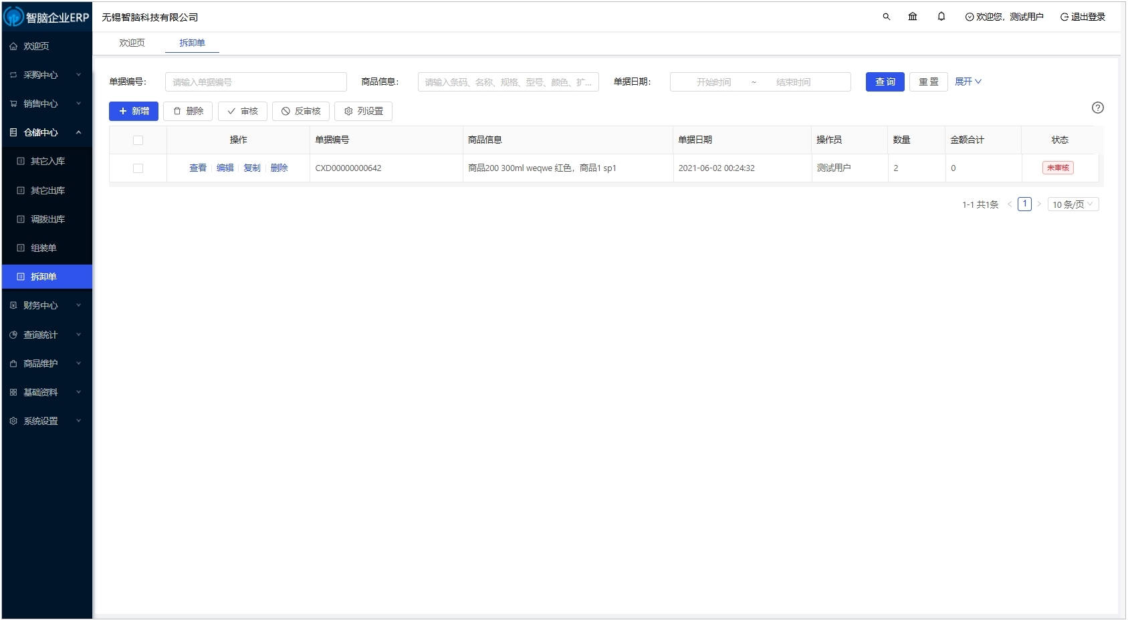Open the home icon next to search
The image size is (1128, 620).
click(913, 16)
